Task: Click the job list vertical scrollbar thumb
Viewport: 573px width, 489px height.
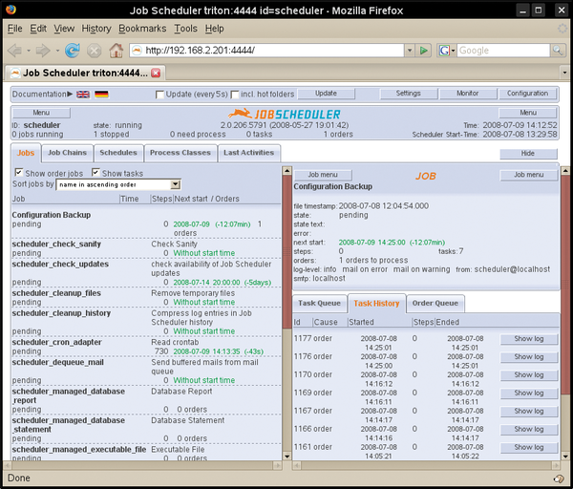Action: [x=286, y=251]
